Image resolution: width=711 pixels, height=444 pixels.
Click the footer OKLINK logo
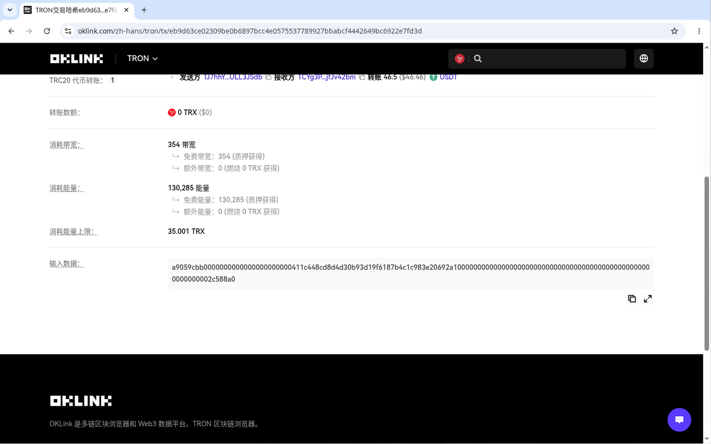81,401
